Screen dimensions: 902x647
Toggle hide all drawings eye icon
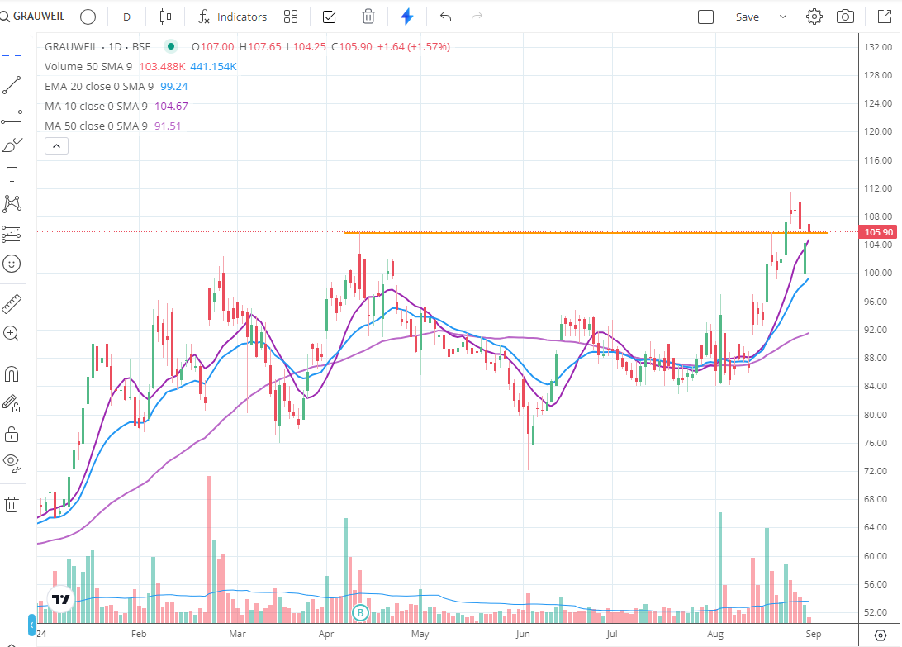click(x=12, y=462)
